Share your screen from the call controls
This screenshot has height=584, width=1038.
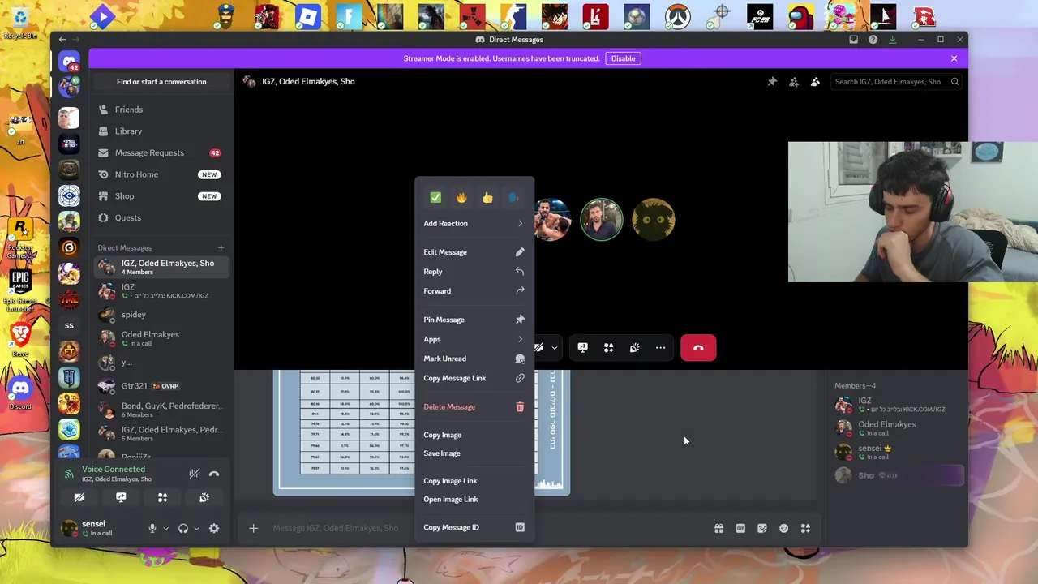582,348
